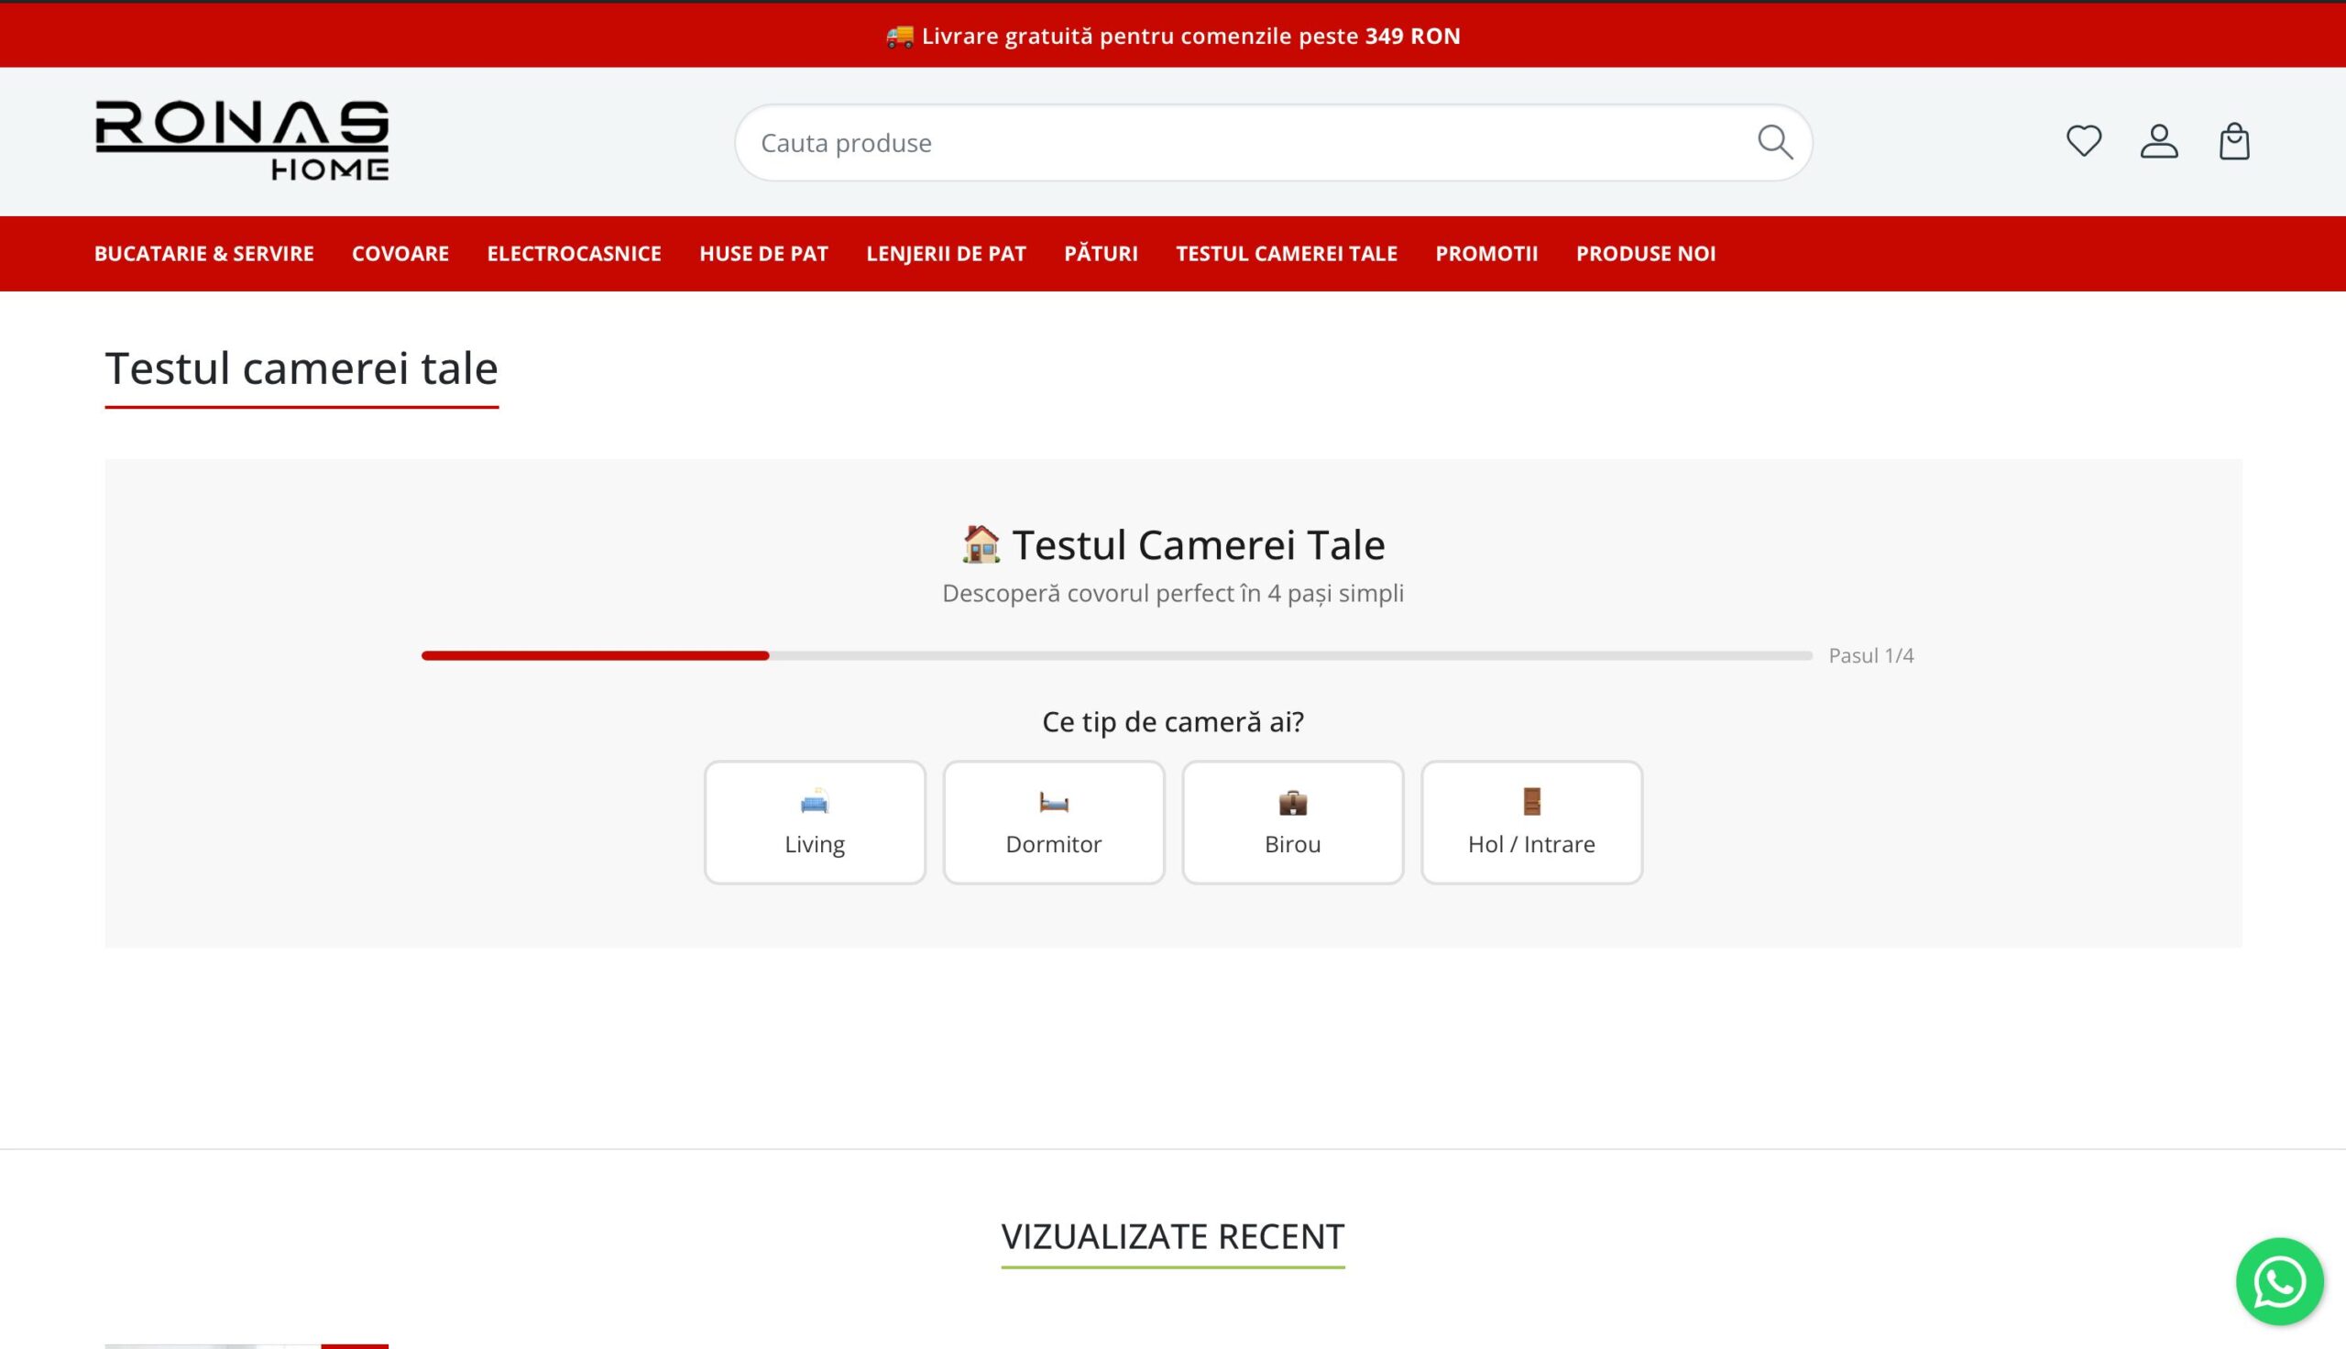Click the free shipping banner text
This screenshot has width=2346, height=1349.
1172,36
